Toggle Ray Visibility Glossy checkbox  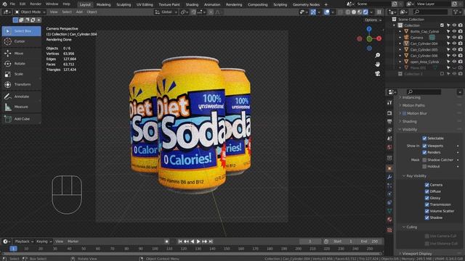(426, 198)
